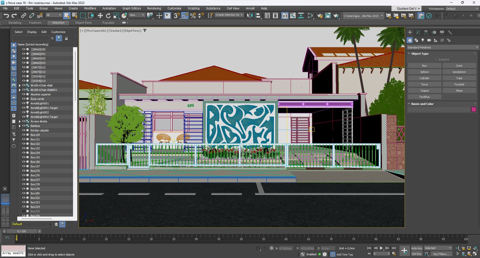Open Key Filters dialog button
The width and height of the screenshot is (480, 258).
441,254
